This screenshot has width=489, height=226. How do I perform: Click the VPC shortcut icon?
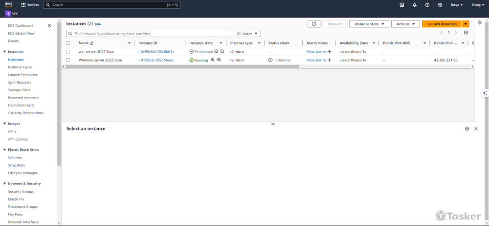pyautogui.click(x=8, y=14)
